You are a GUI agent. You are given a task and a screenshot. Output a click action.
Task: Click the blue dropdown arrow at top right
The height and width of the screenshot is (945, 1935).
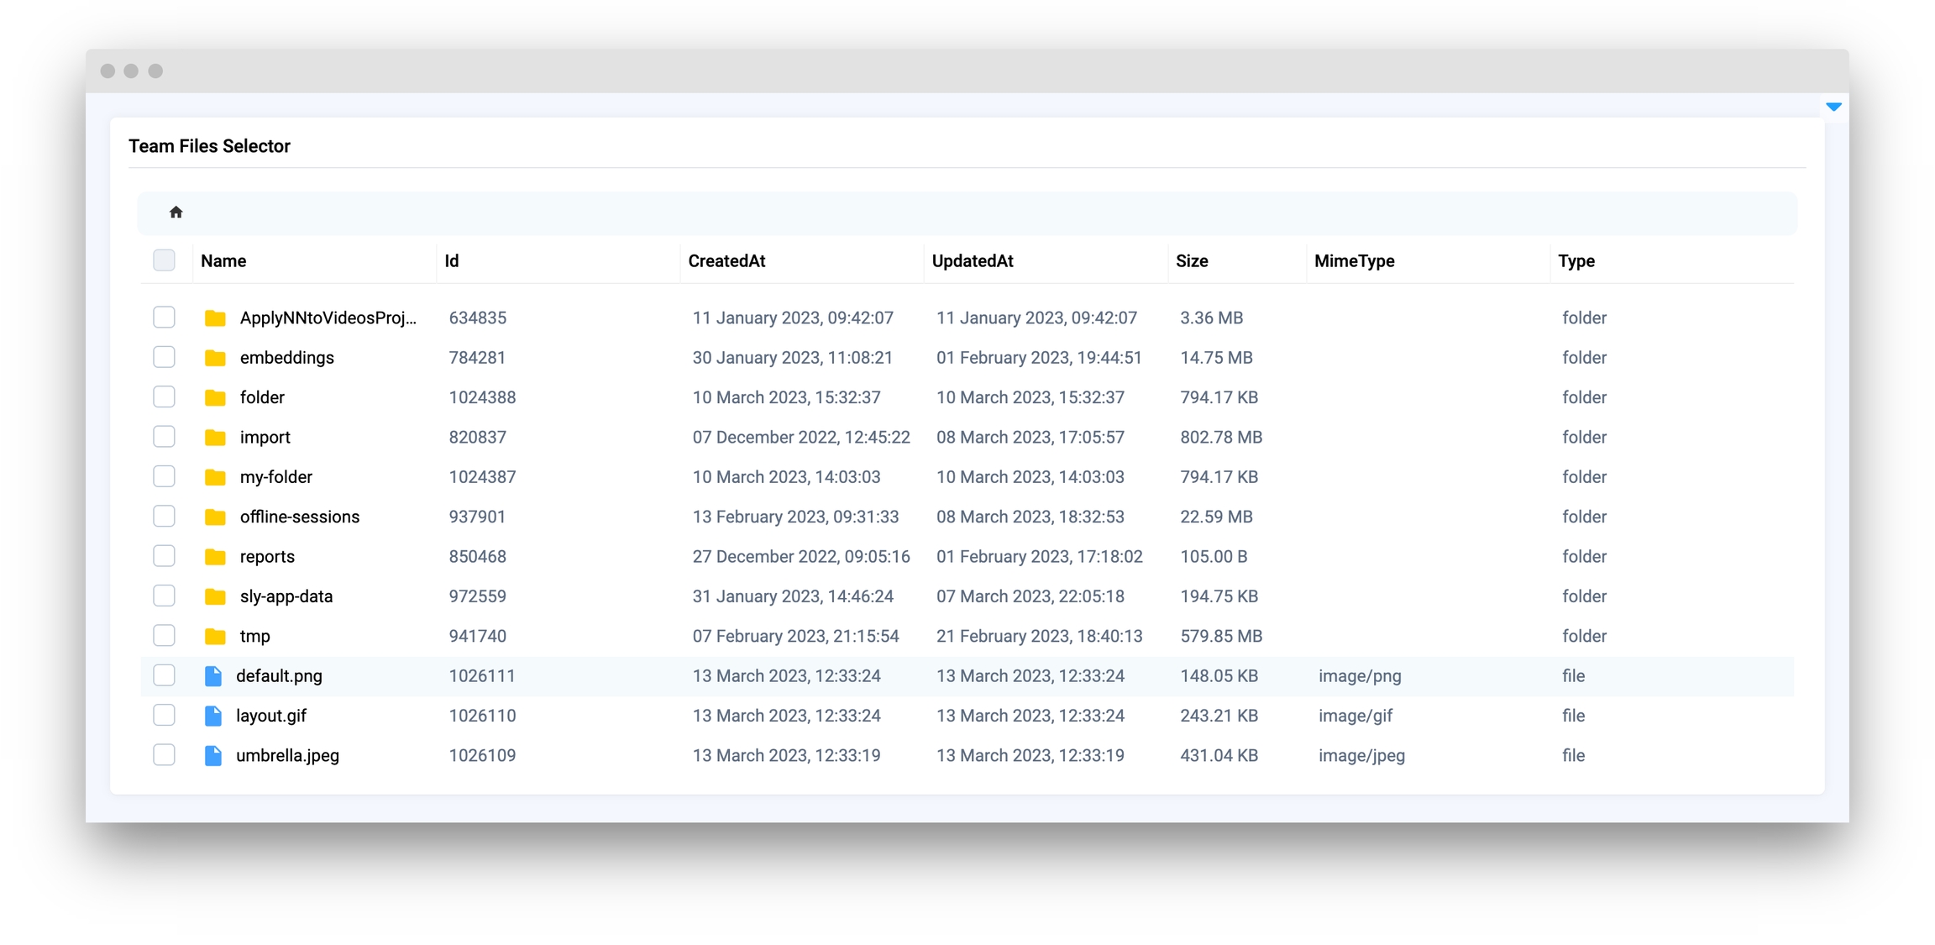point(1833,107)
